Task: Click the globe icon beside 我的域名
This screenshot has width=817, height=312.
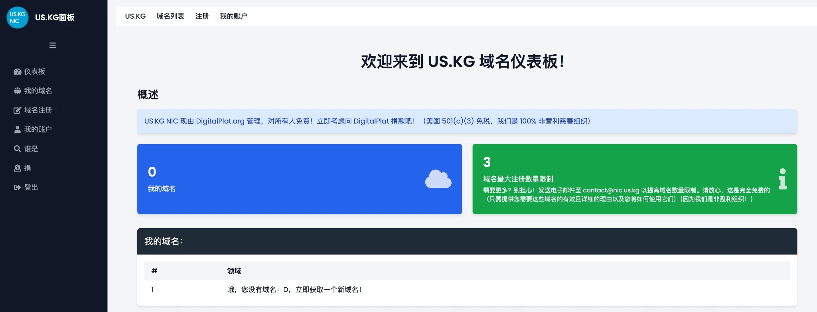Action: coord(18,91)
